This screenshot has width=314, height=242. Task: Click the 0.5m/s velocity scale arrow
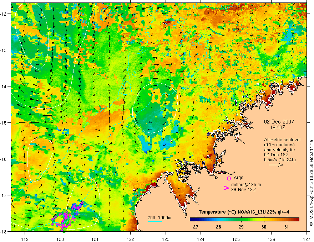(x=276, y=165)
